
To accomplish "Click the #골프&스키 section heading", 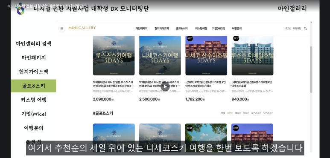I will 103,113.
